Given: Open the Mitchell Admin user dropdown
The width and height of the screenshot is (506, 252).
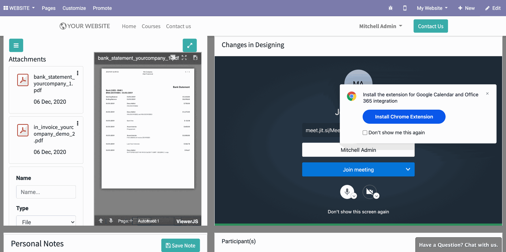Looking at the screenshot, I should [381, 26].
